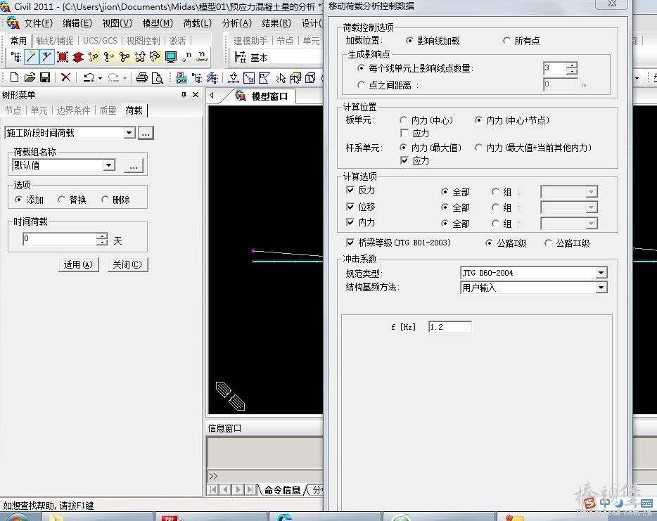Open 文件(F) menu
The image size is (657, 521).
[38, 23]
